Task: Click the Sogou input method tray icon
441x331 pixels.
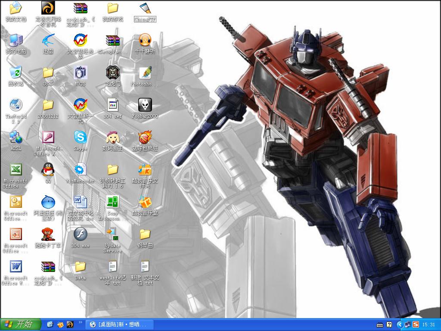Action: point(416,325)
